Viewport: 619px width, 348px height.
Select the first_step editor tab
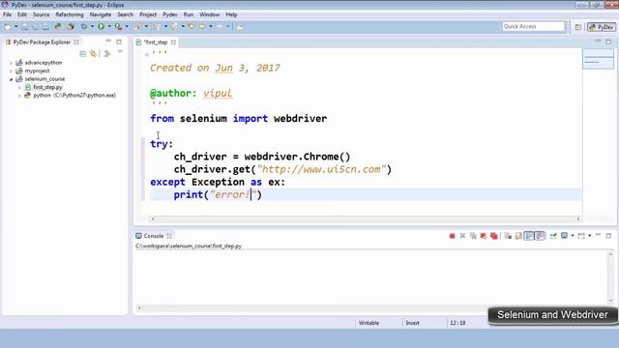click(x=156, y=42)
